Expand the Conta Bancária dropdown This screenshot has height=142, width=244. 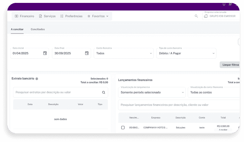pyautogui.click(x=123, y=53)
